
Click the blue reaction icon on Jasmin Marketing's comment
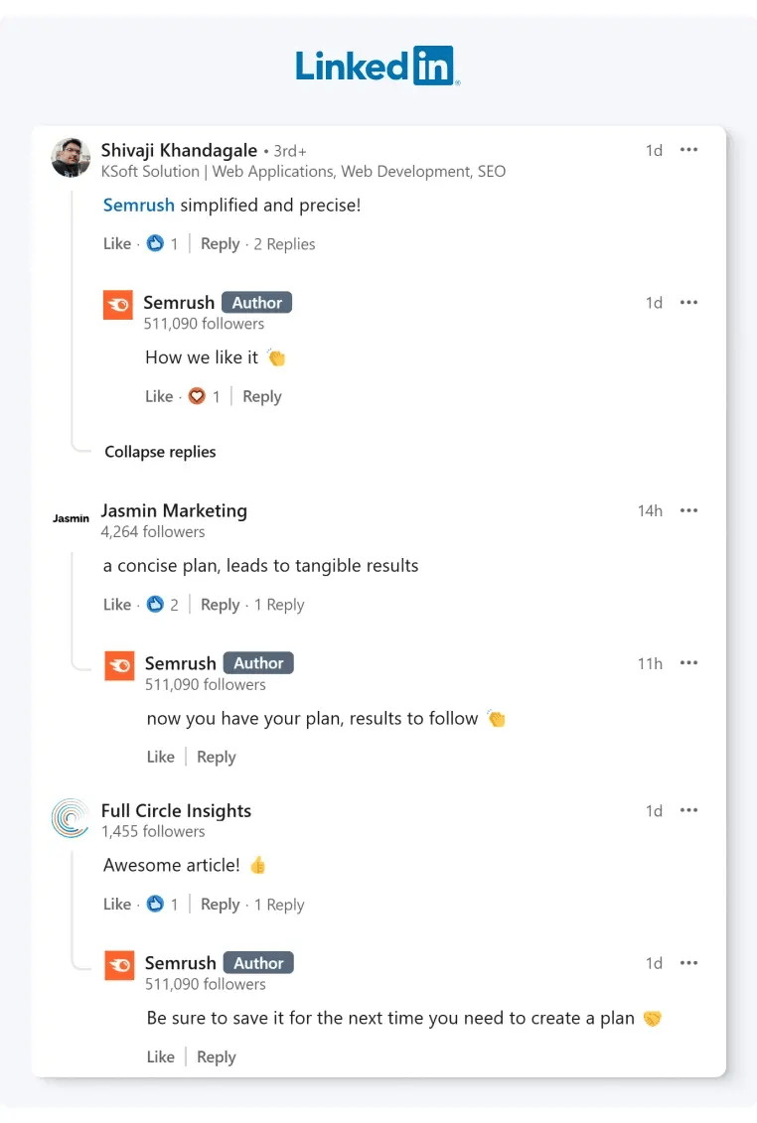pos(155,604)
